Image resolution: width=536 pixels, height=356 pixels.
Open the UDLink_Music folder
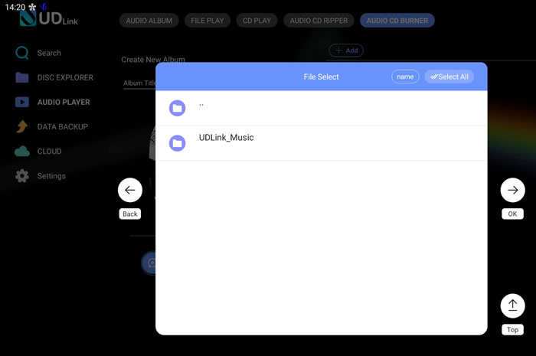[321, 143]
